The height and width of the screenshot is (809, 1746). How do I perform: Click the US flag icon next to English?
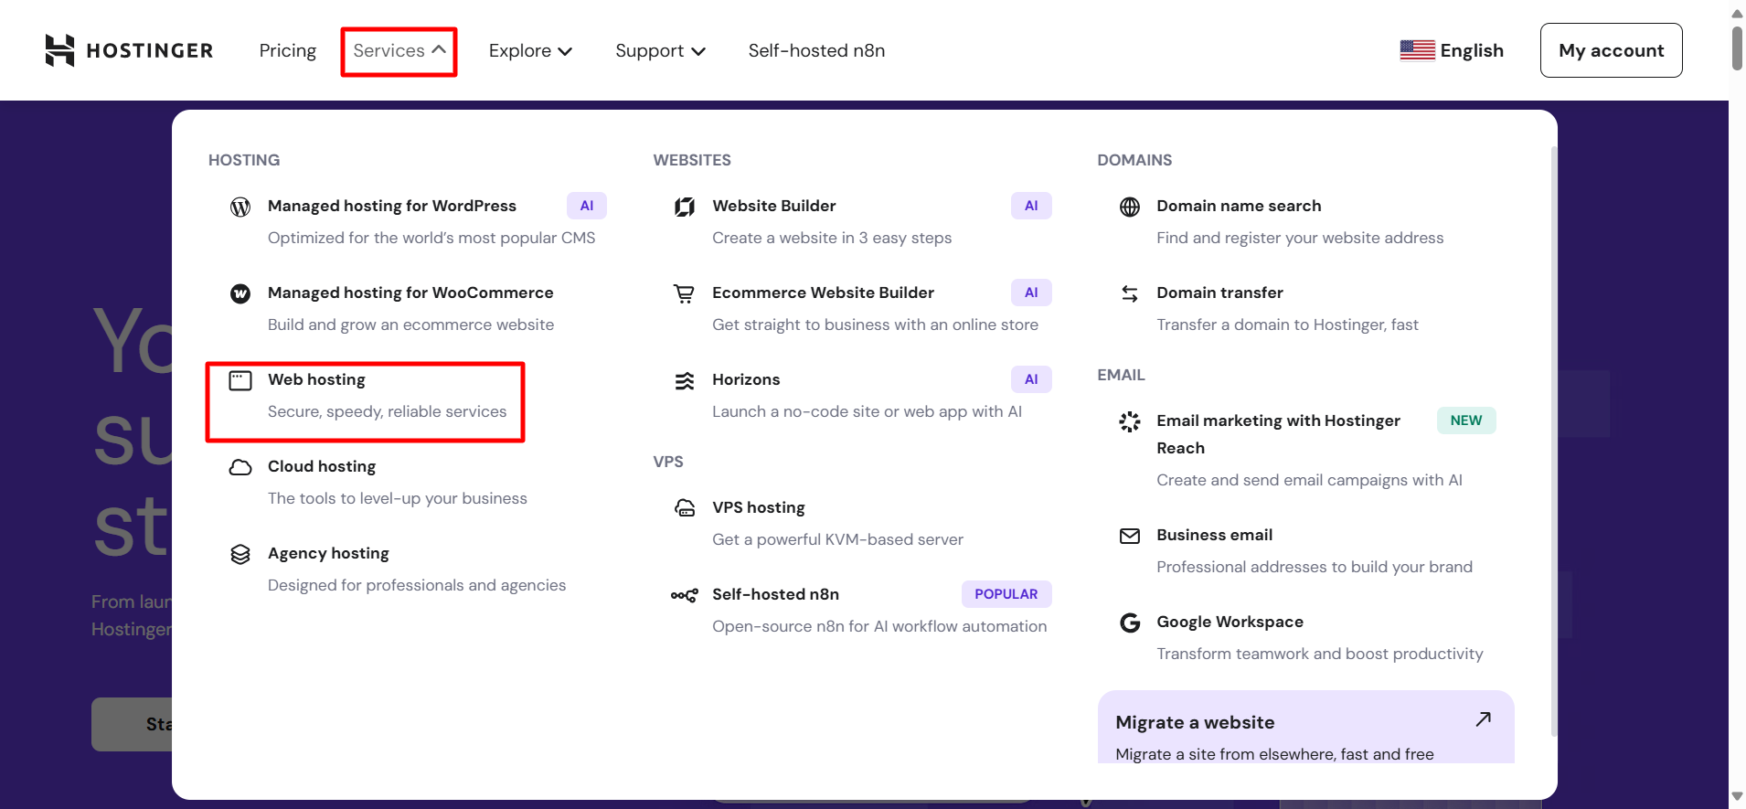[x=1417, y=50]
